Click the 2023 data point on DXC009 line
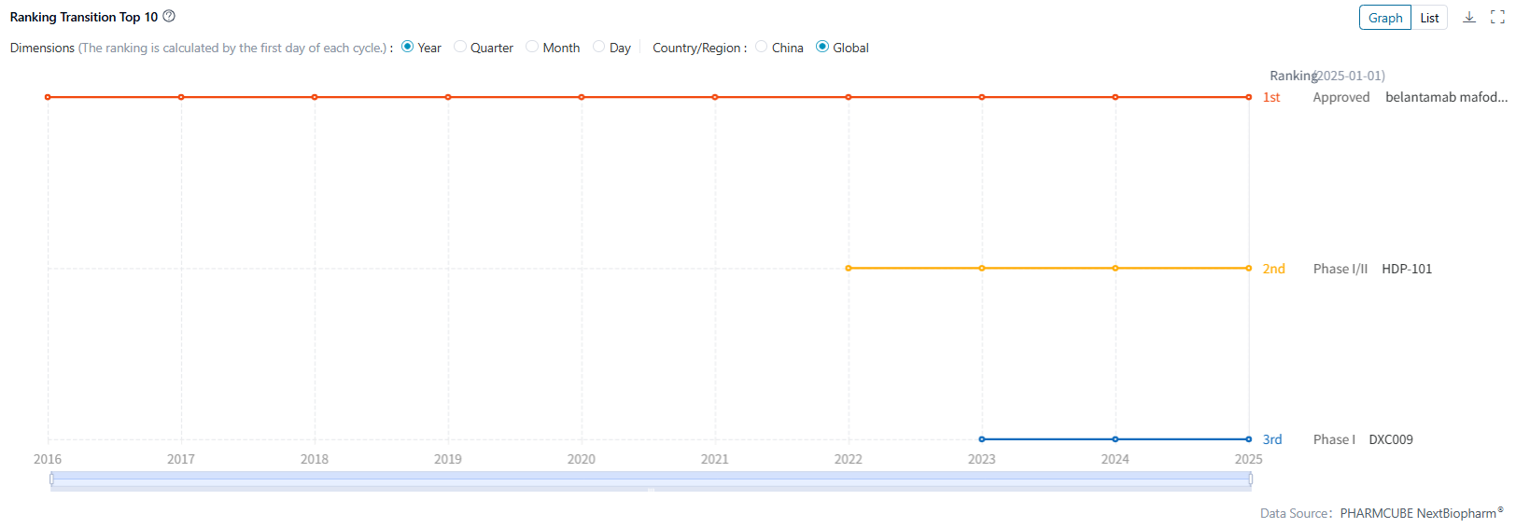 coord(982,439)
